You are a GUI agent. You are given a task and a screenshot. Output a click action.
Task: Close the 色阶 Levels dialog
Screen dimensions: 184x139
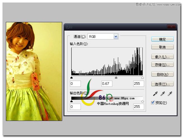(x=171, y=27)
